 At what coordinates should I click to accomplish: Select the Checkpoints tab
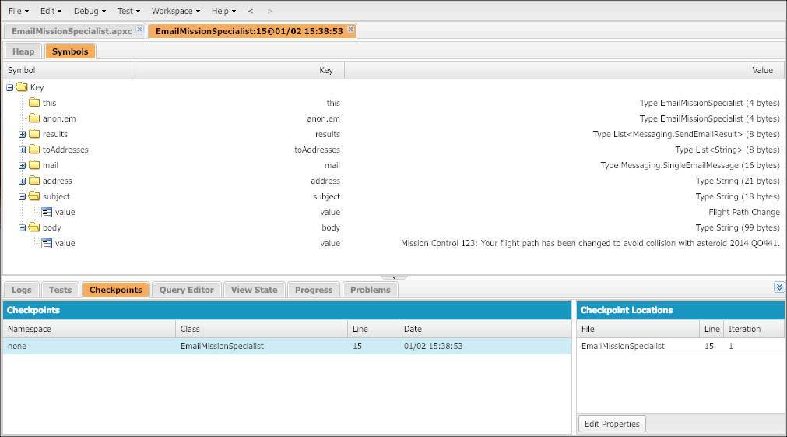coord(115,290)
